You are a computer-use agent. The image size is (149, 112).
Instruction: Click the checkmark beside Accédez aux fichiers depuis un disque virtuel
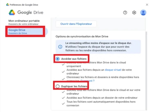click(x=63, y=72)
